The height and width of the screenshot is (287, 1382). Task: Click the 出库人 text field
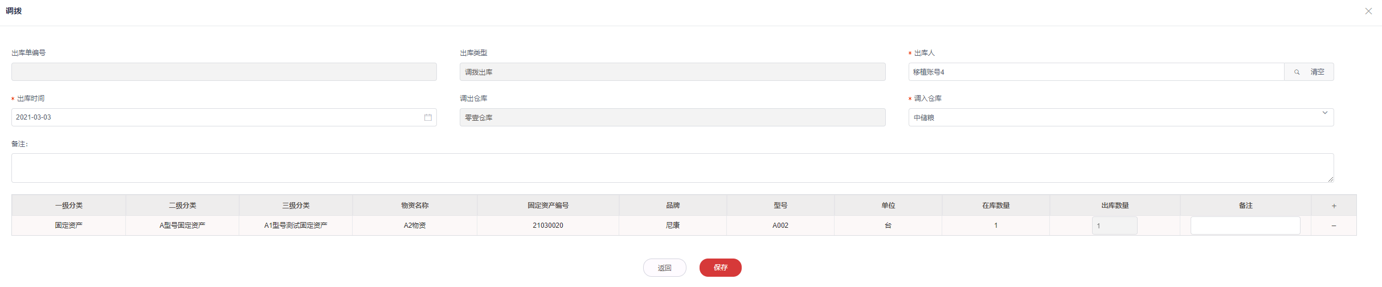pyautogui.click(x=1095, y=72)
